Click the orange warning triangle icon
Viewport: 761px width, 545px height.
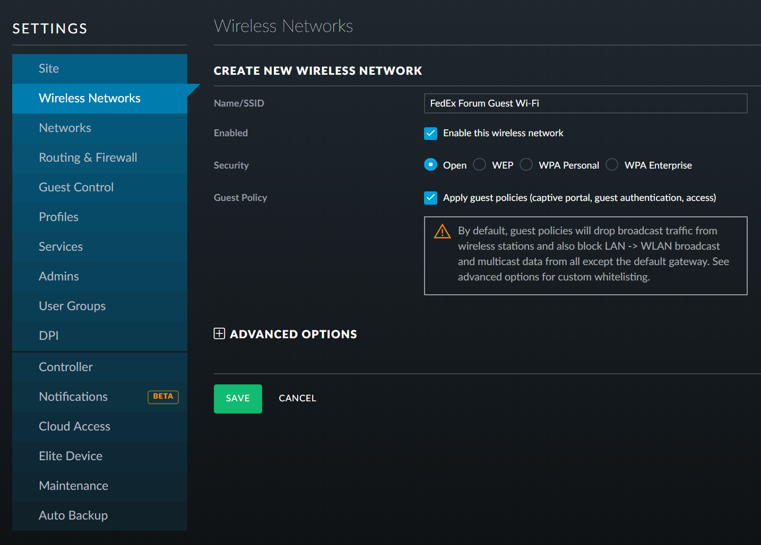442,232
